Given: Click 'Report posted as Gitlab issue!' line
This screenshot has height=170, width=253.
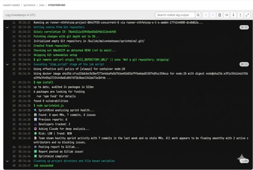Looking at the screenshot, I should coord(59,151).
